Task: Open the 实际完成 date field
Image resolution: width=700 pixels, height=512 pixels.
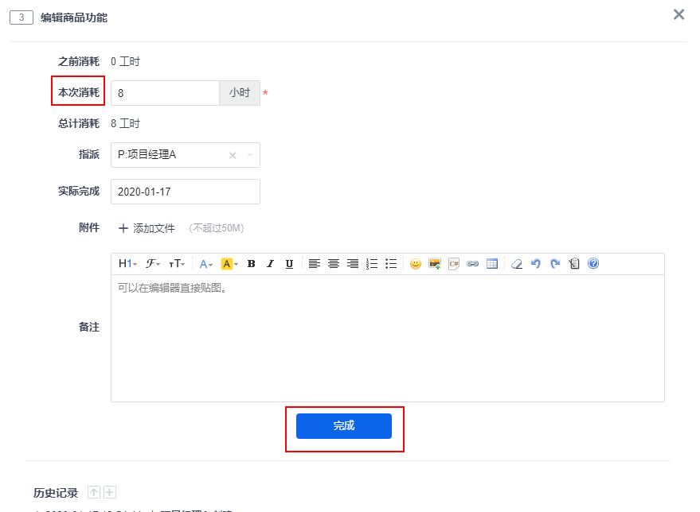Action: pyautogui.click(x=186, y=192)
